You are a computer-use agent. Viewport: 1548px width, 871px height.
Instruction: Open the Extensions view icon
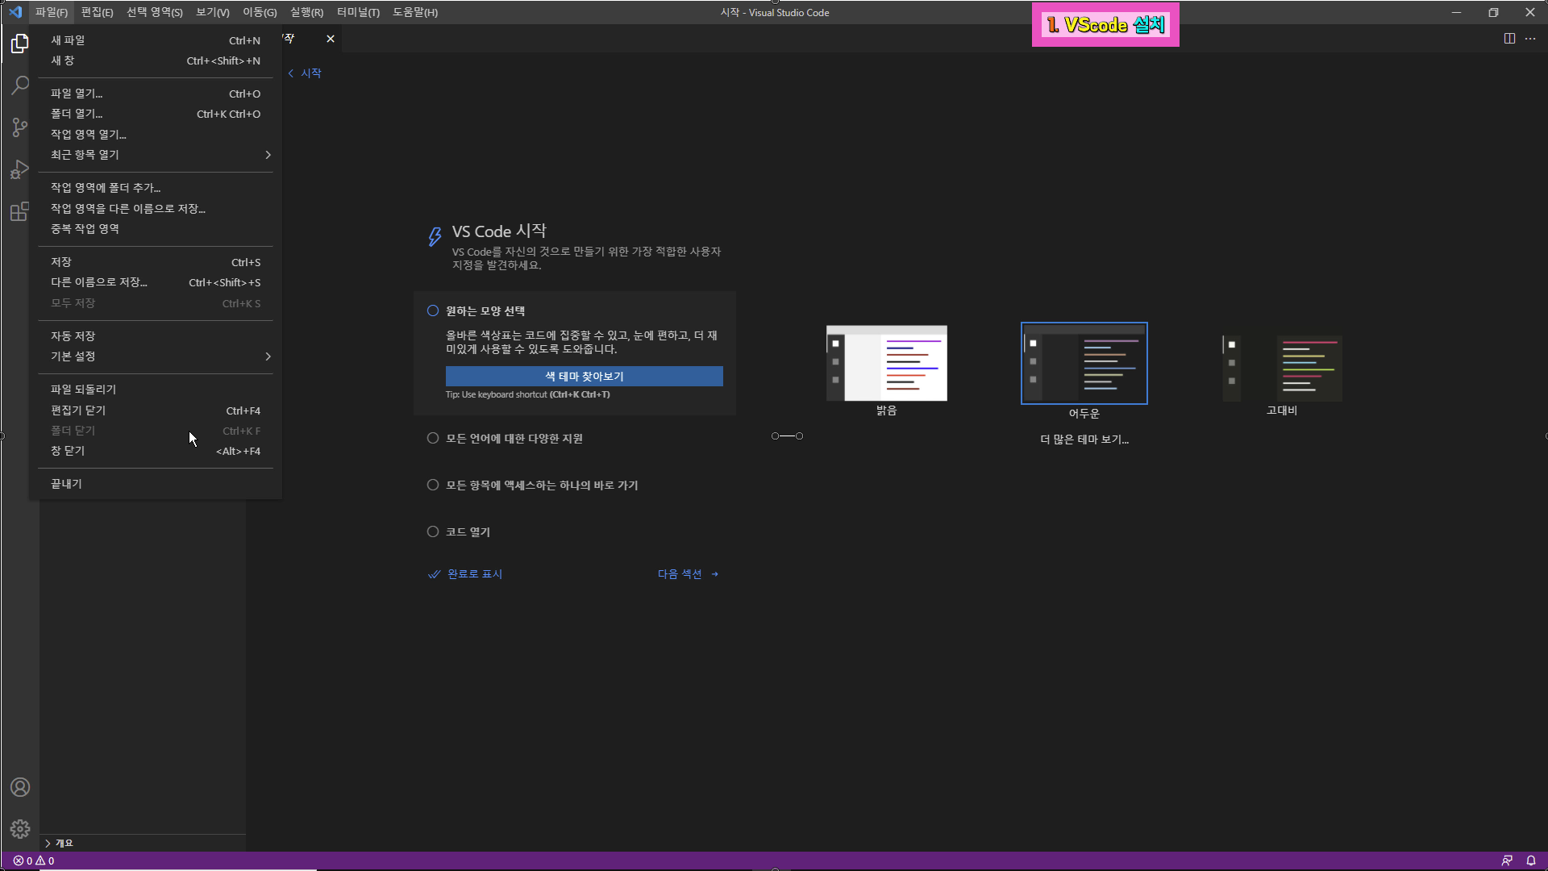click(x=20, y=212)
